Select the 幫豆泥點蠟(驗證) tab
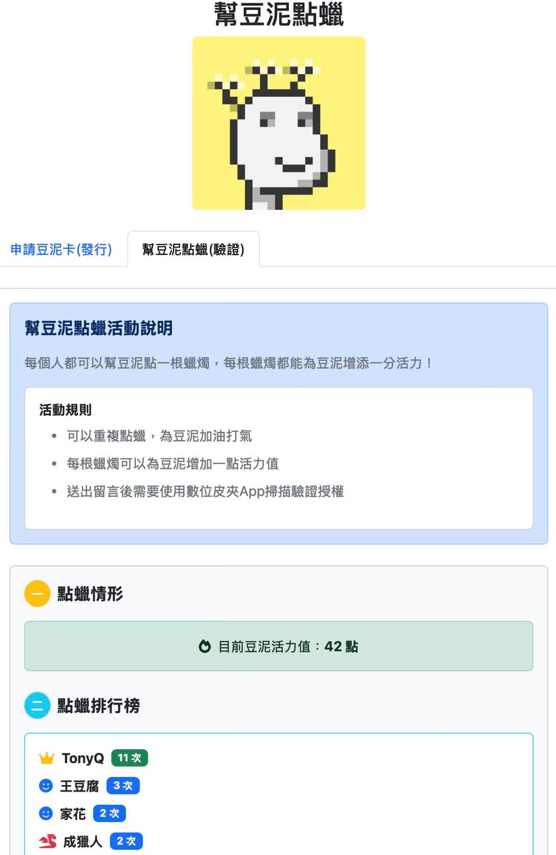Screen dimensions: 556x855 click(x=193, y=250)
